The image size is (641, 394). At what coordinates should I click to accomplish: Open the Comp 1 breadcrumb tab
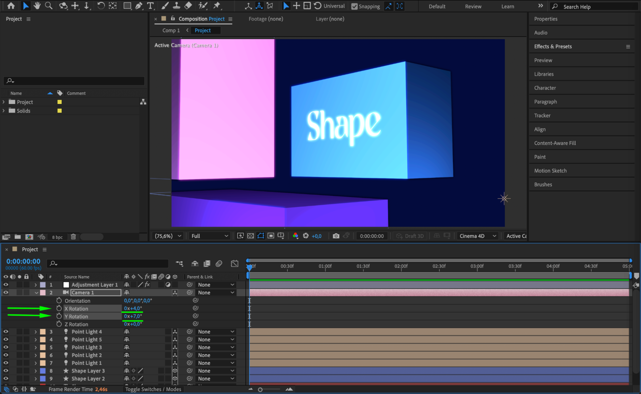(x=171, y=30)
